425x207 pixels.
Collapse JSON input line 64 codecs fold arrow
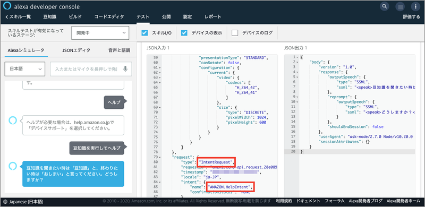pos(160,83)
